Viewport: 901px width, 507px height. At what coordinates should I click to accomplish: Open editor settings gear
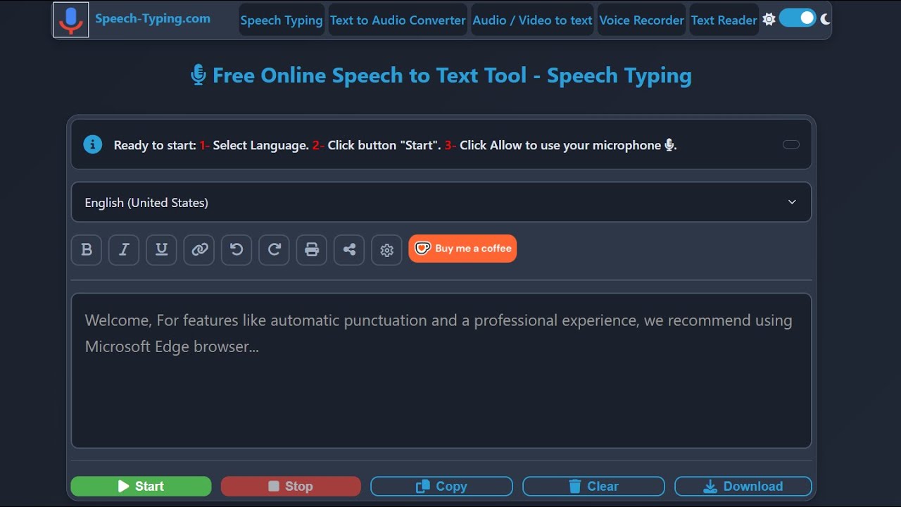click(386, 249)
